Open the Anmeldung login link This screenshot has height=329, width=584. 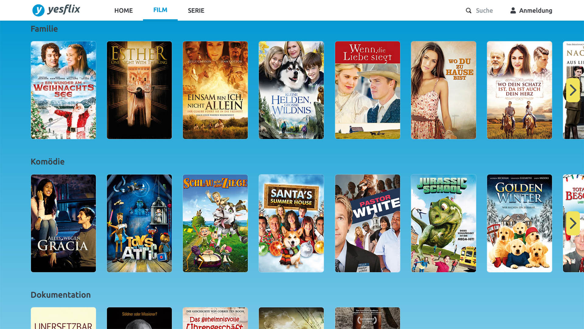click(535, 11)
